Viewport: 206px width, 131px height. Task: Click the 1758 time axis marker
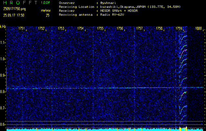[x=159, y=28]
